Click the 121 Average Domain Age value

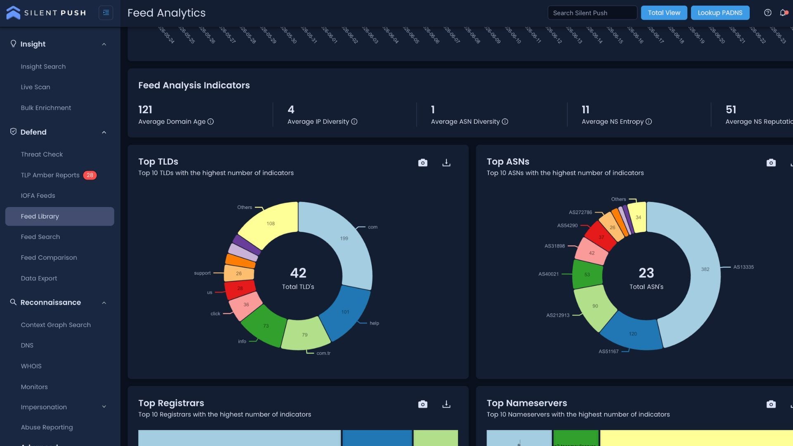point(145,109)
